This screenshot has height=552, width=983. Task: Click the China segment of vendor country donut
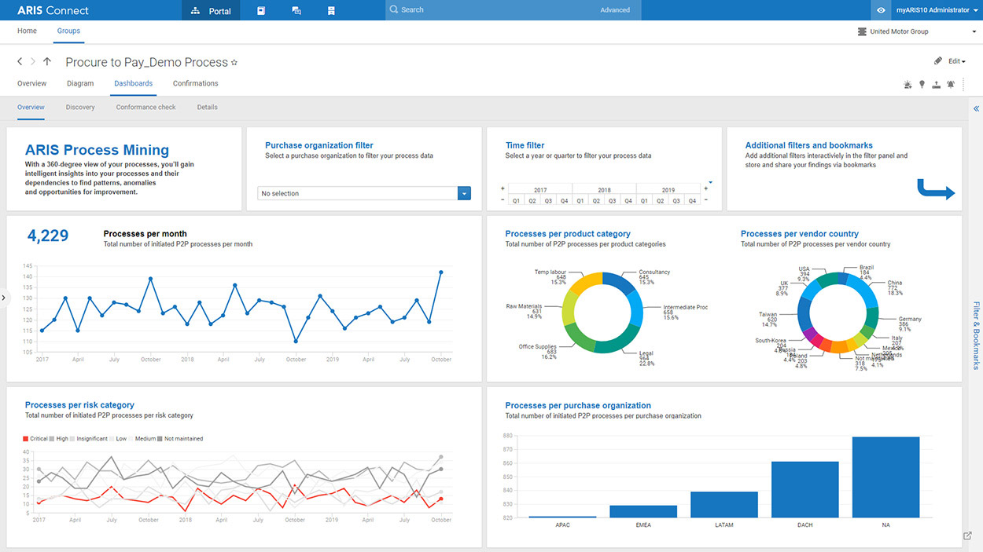[x=865, y=290]
